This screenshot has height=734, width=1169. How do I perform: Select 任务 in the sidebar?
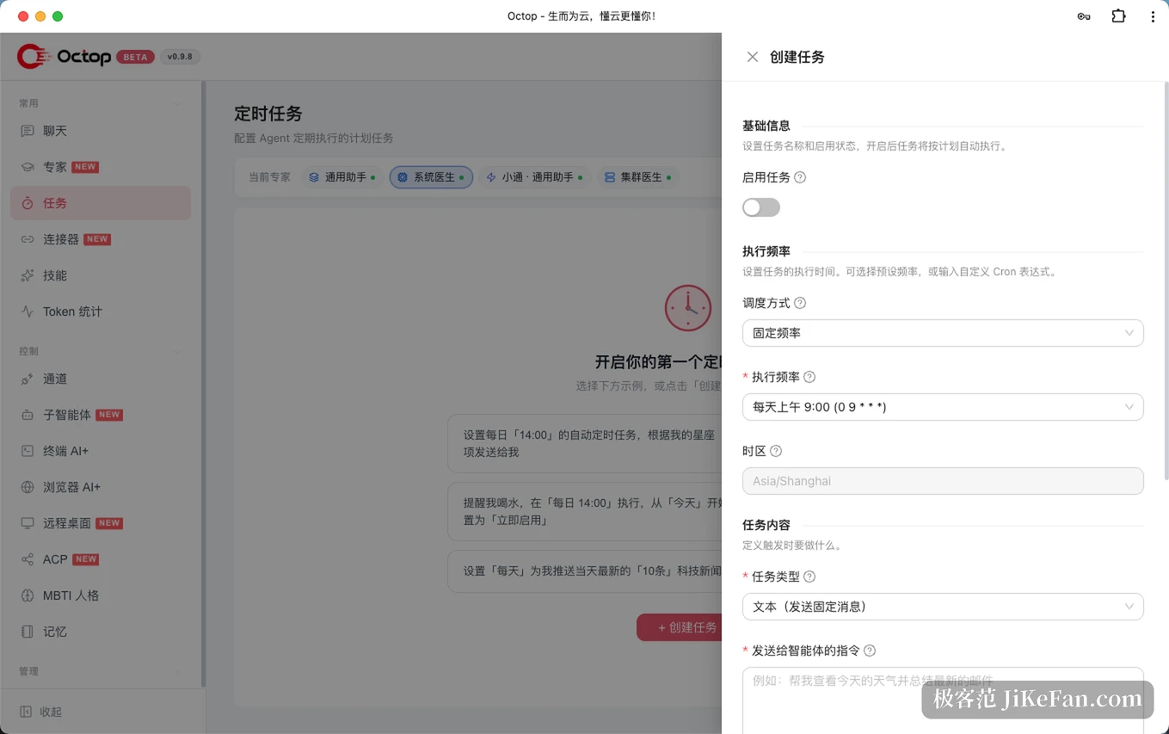101,203
